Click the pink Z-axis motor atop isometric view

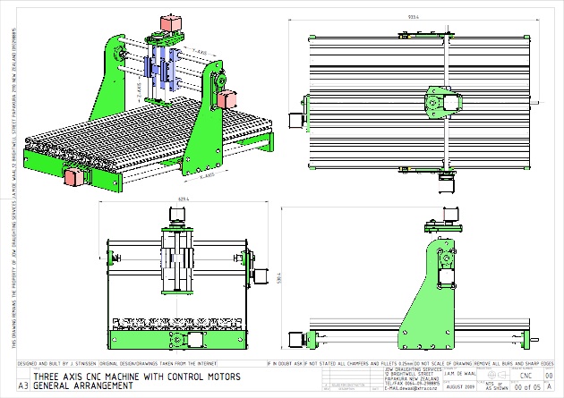pos(169,22)
